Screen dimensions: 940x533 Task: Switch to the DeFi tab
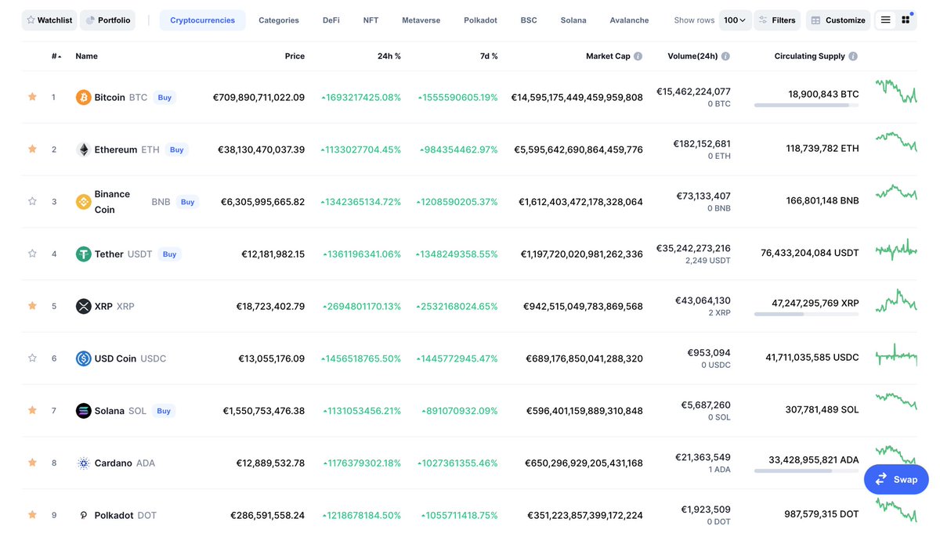click(x=331, y=20)
